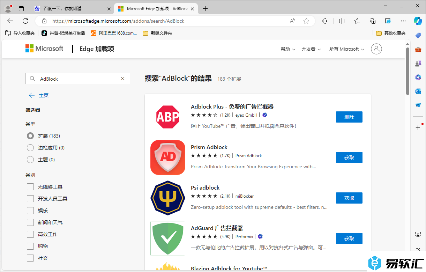The height and width of the screenshot is (272, 426).
Task: Select the 边栏应用 (0) radio button
Action: coord(30,148)
